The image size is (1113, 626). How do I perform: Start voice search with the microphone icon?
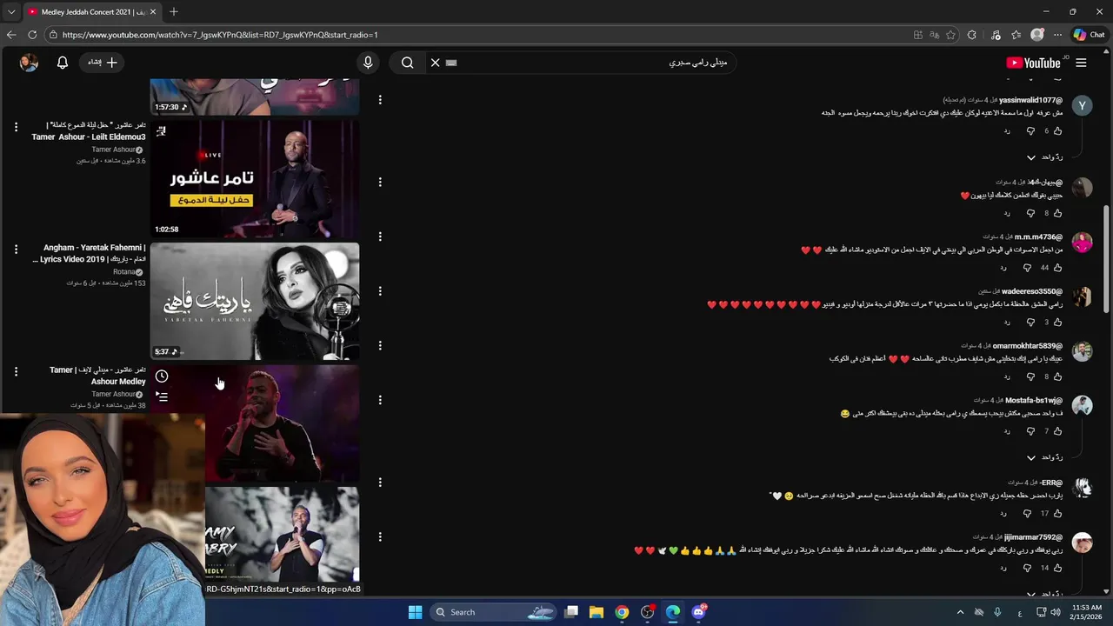click(x=368, y=63)
